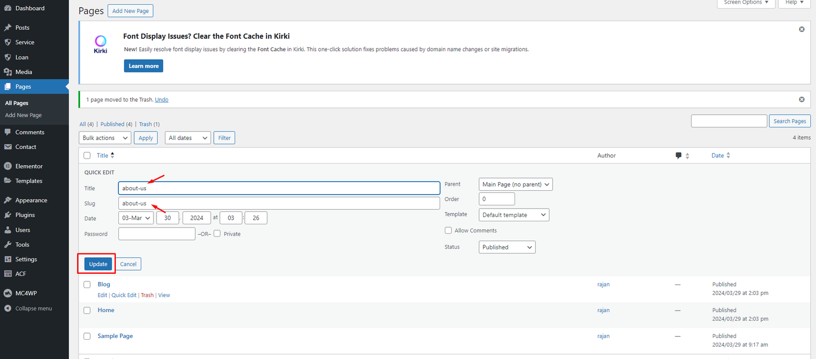Check the Blog page row checkbox

tap(87, 285)
